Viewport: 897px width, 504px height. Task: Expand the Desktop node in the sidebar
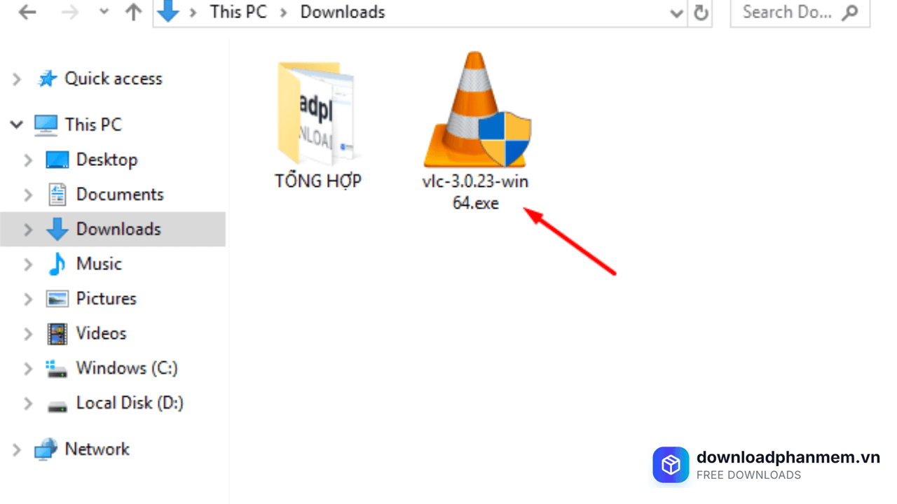click(x=28, y=160)
